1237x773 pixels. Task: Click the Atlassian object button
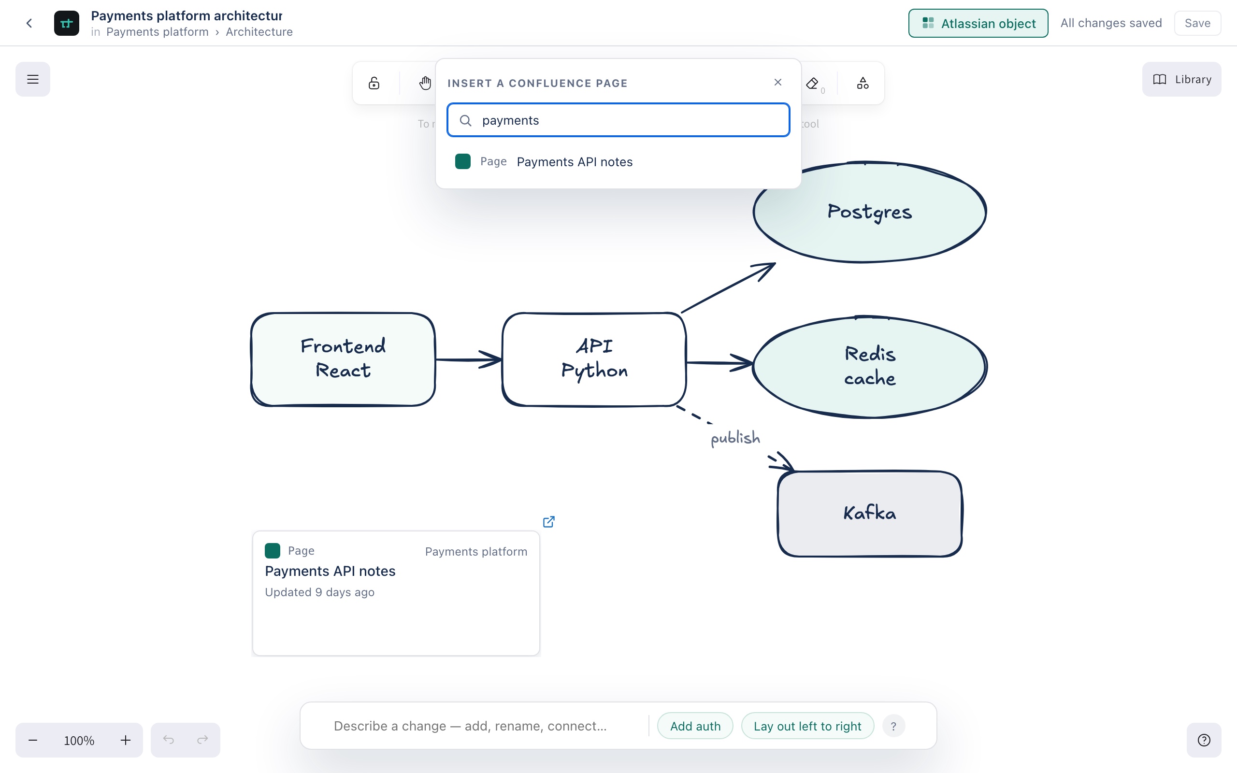[x=978, y=24]
